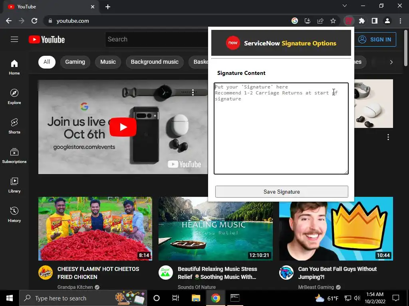
Task: Open MrBeast Gaming channel name link
Action: (x=316, y=287)
